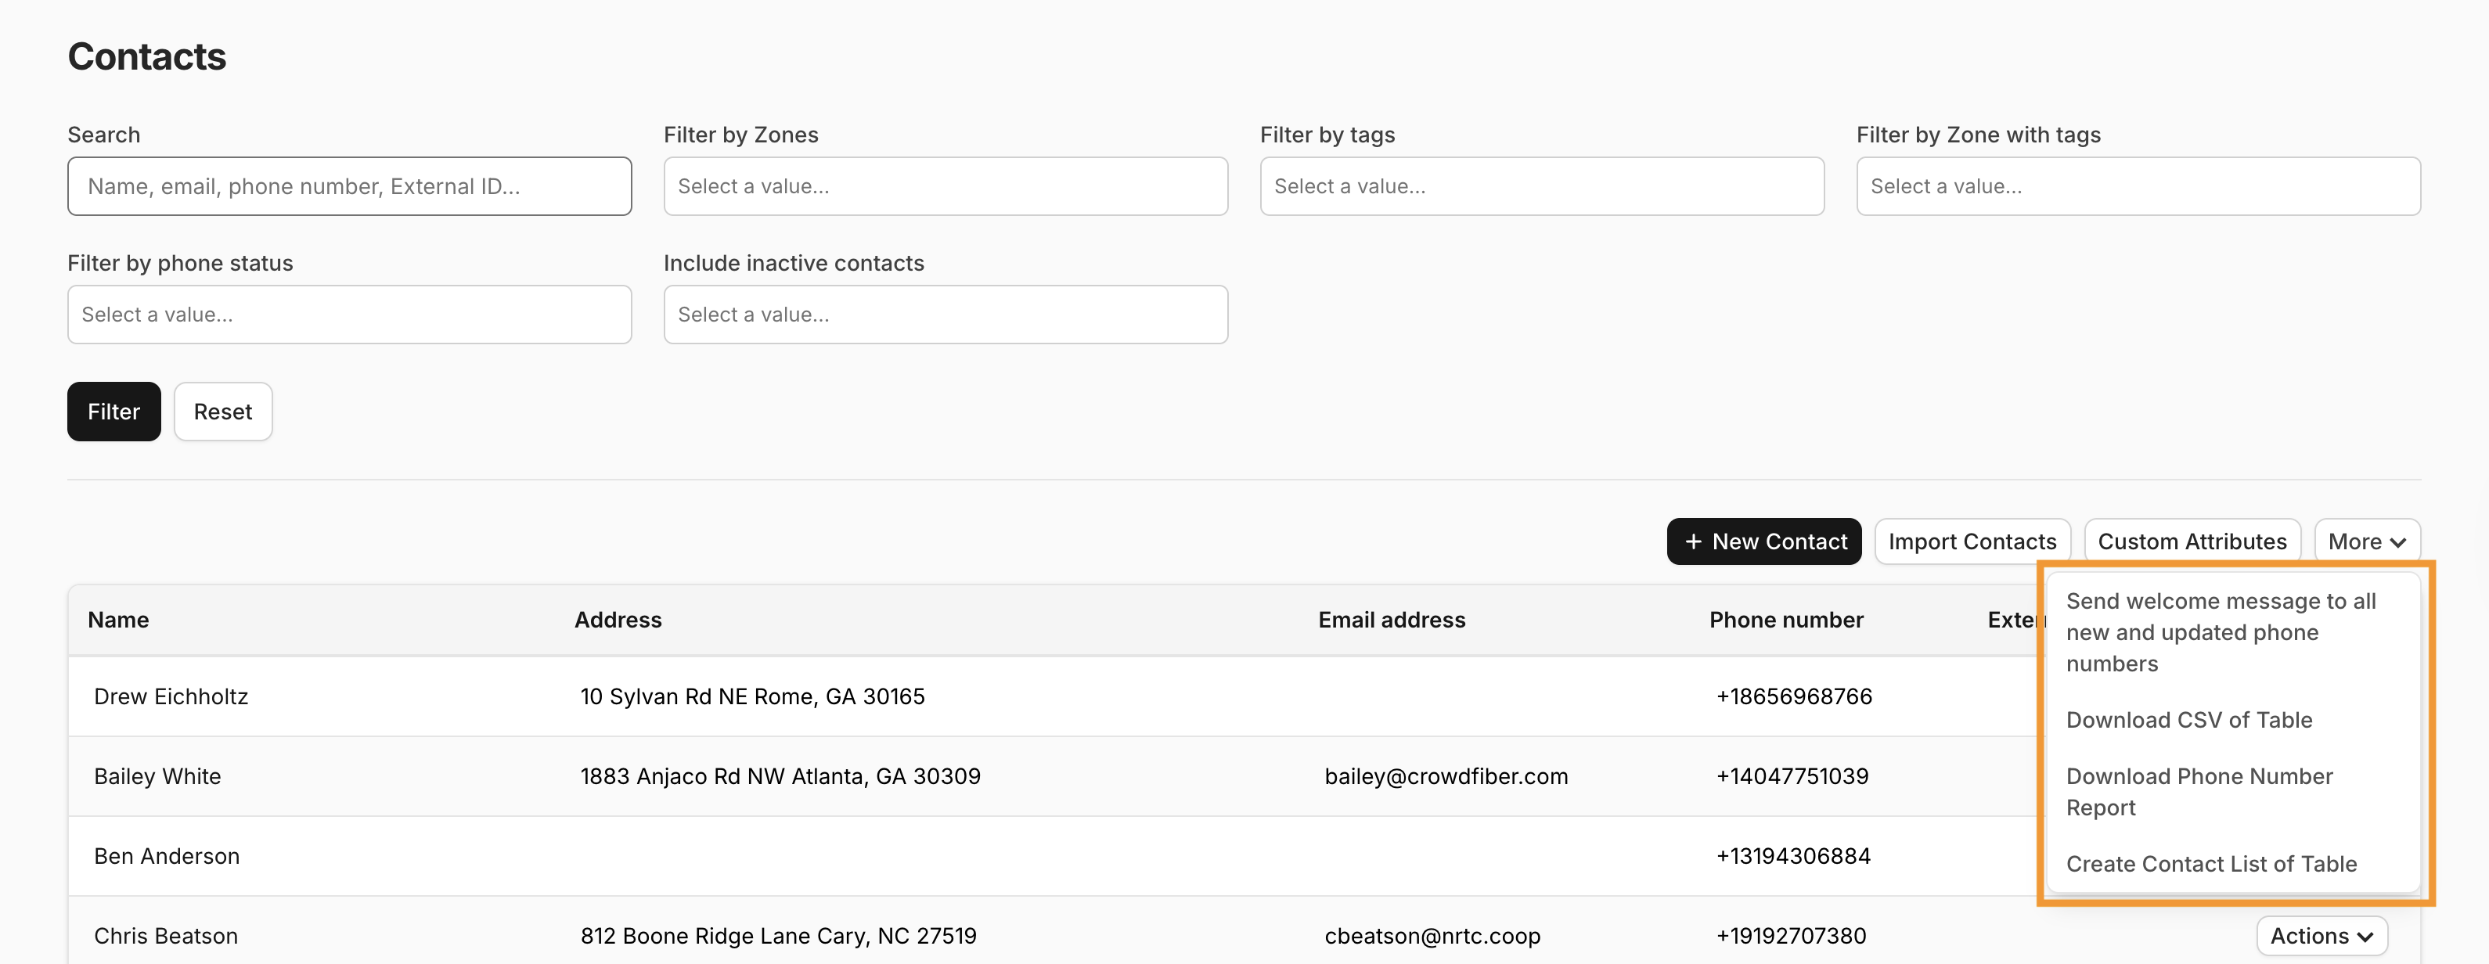The height and width of the screenshot is (964, 2489).
Task: Choose Download Phone Number Report
Action: [2199, 791]
